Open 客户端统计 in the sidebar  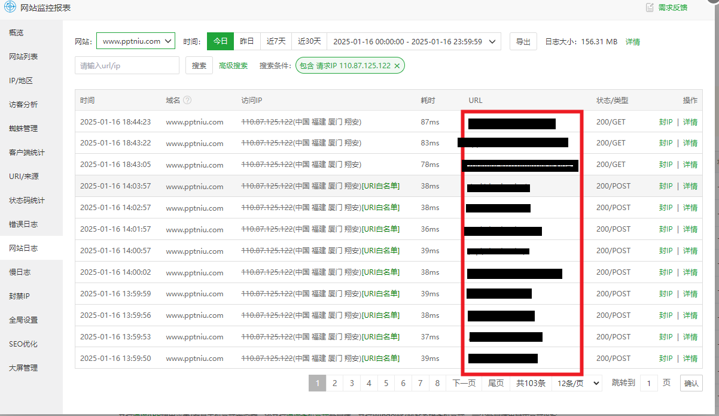coord(31,152)
